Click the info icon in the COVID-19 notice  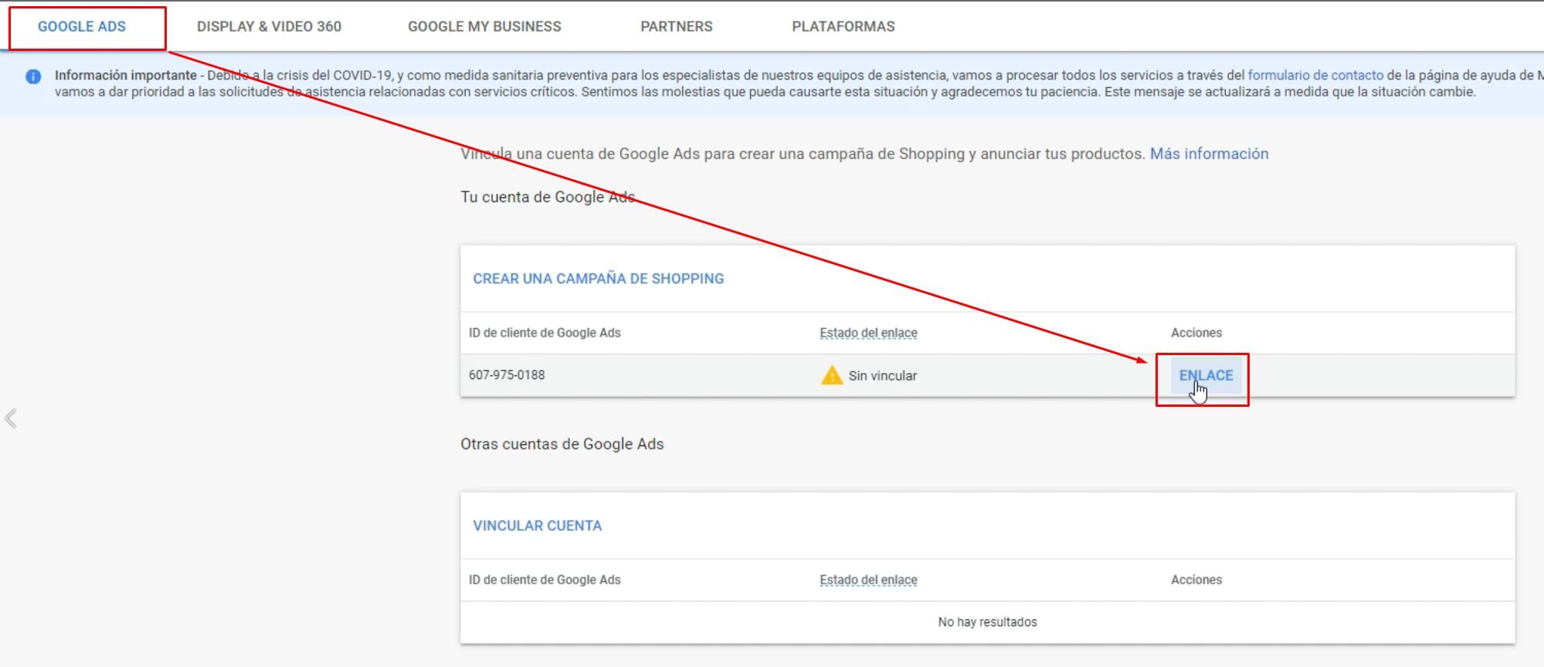33,76
